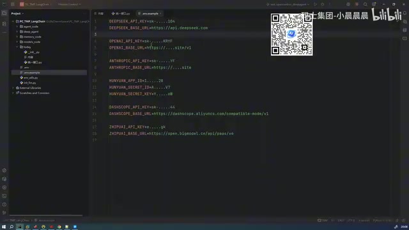Open the Services tool window

click(4, 187)
